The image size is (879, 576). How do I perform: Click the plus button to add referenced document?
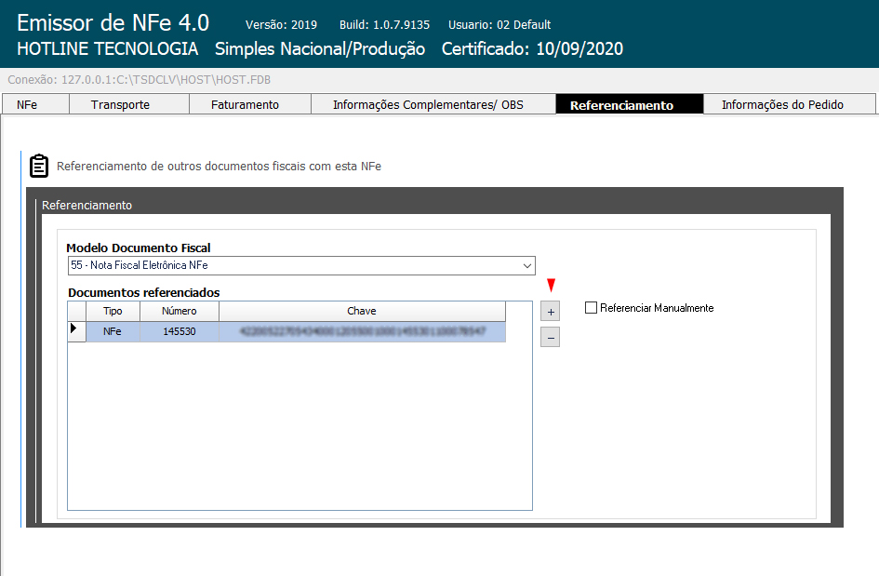[551, 313]
